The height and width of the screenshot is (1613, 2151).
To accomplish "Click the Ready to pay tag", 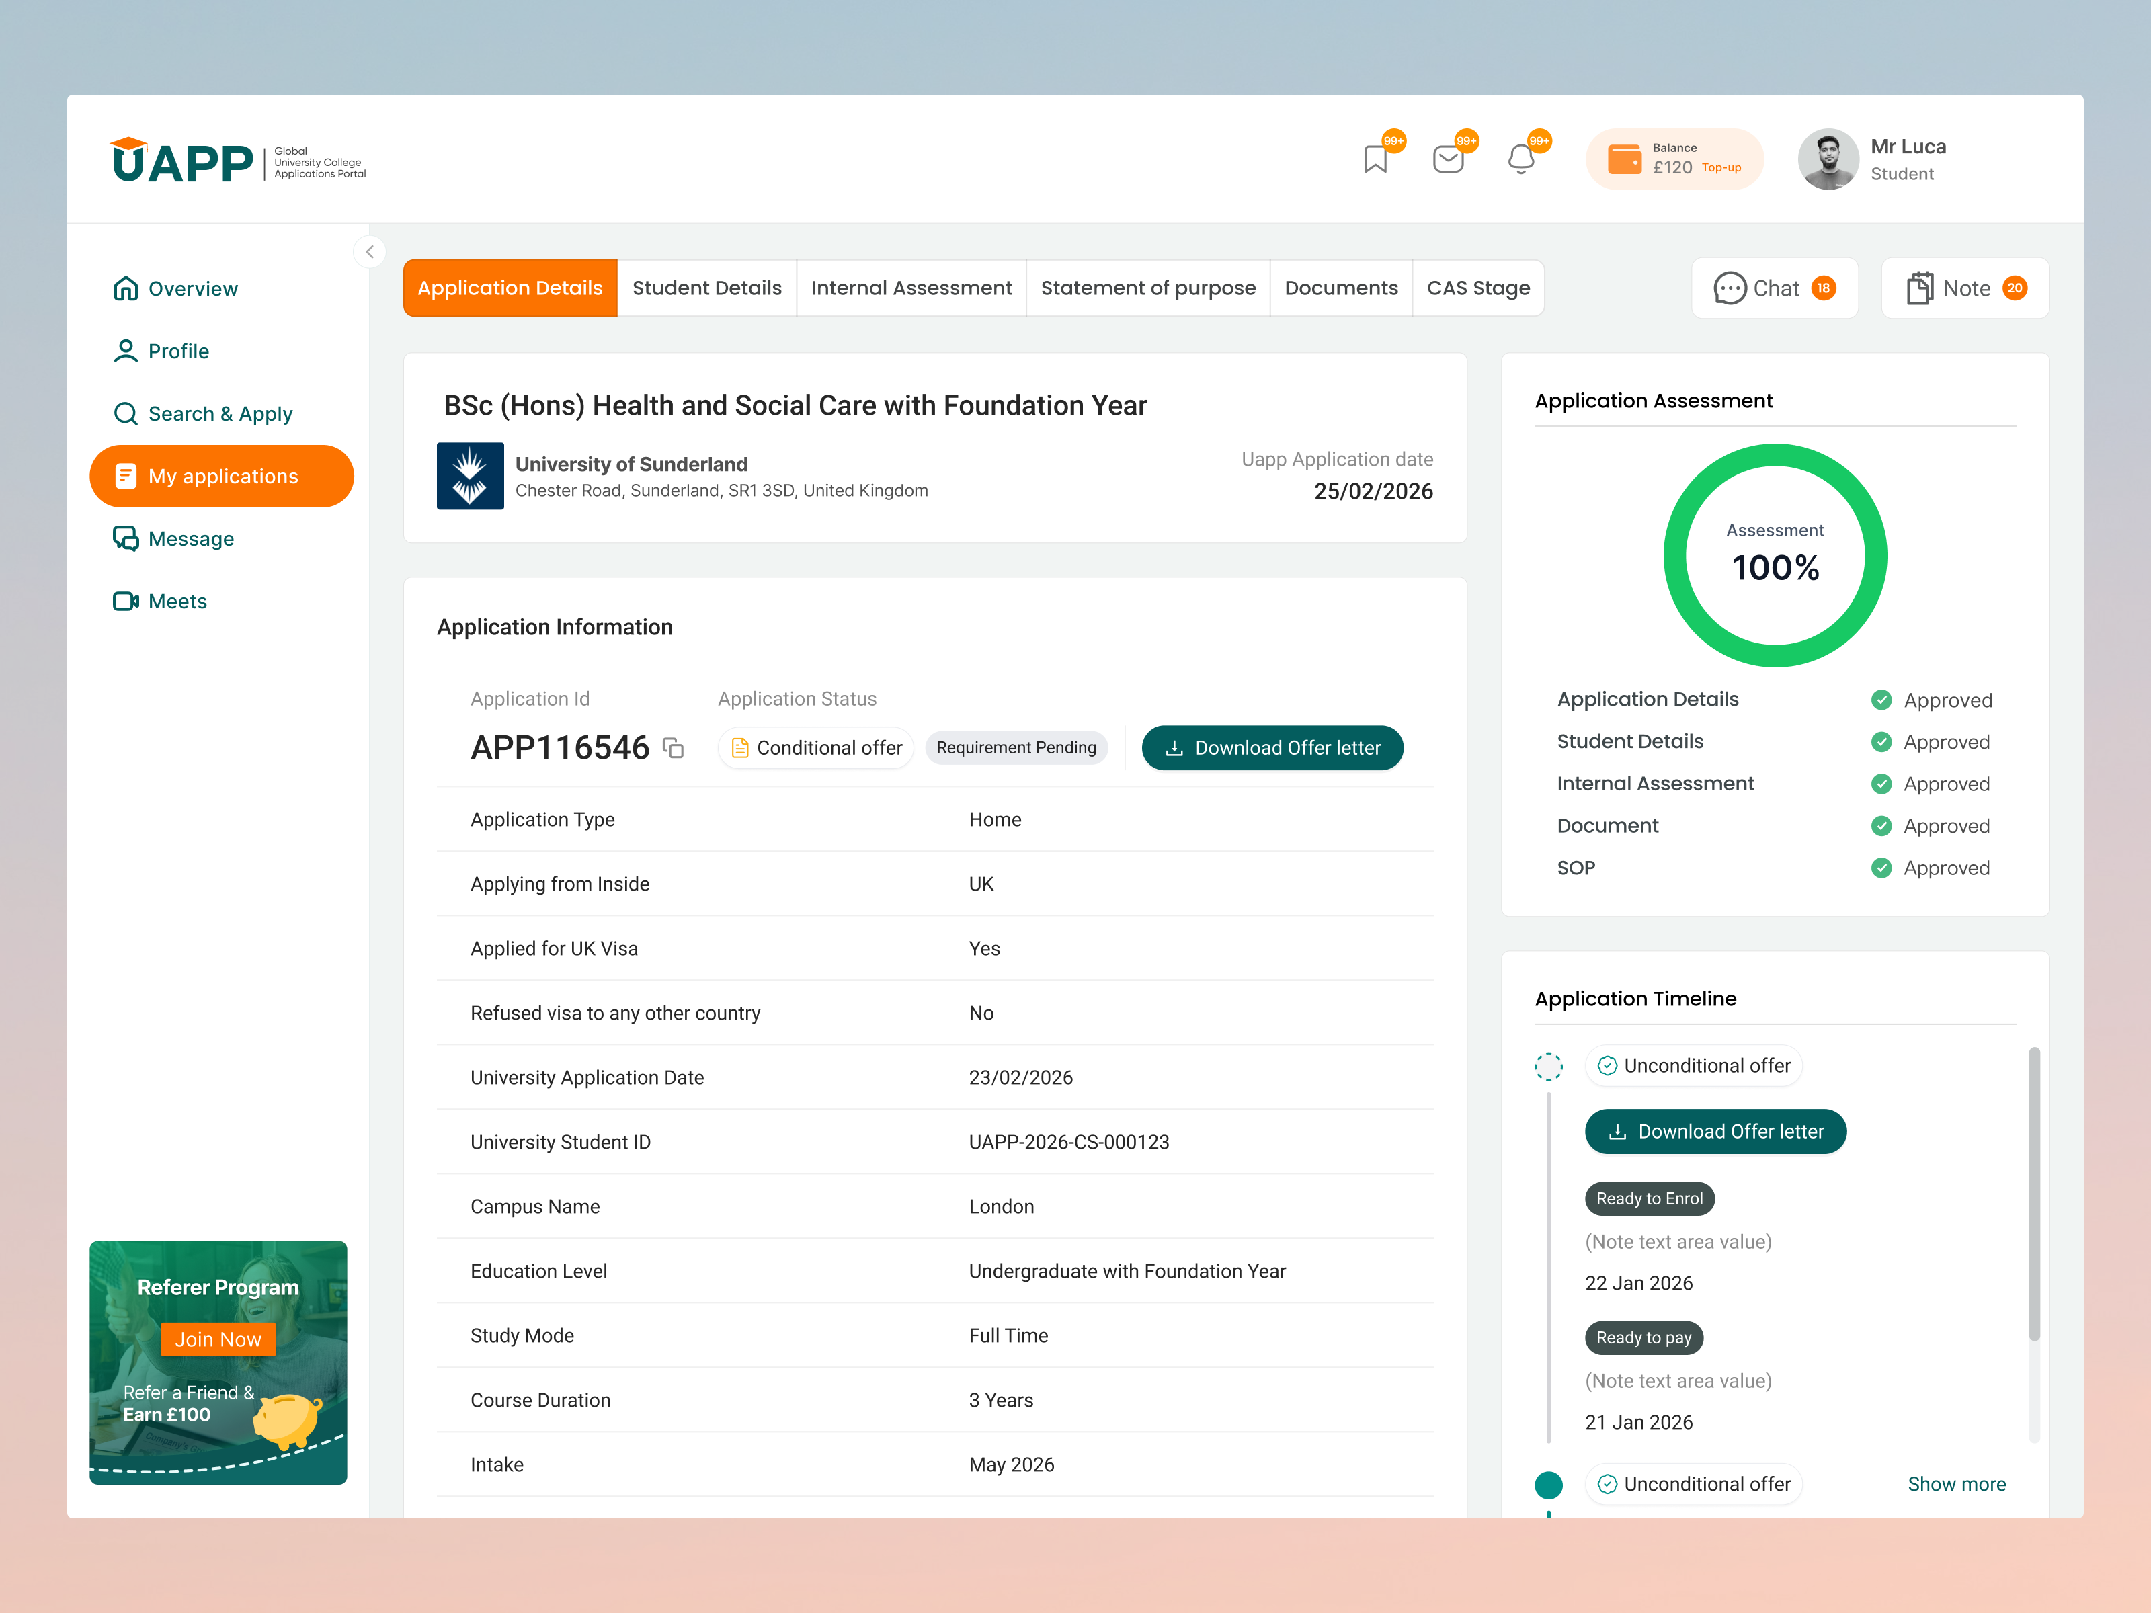I will pos(1643,1338).
